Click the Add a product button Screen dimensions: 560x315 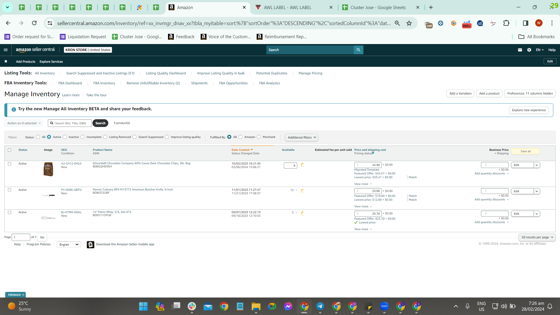click(x=489, y=93)
